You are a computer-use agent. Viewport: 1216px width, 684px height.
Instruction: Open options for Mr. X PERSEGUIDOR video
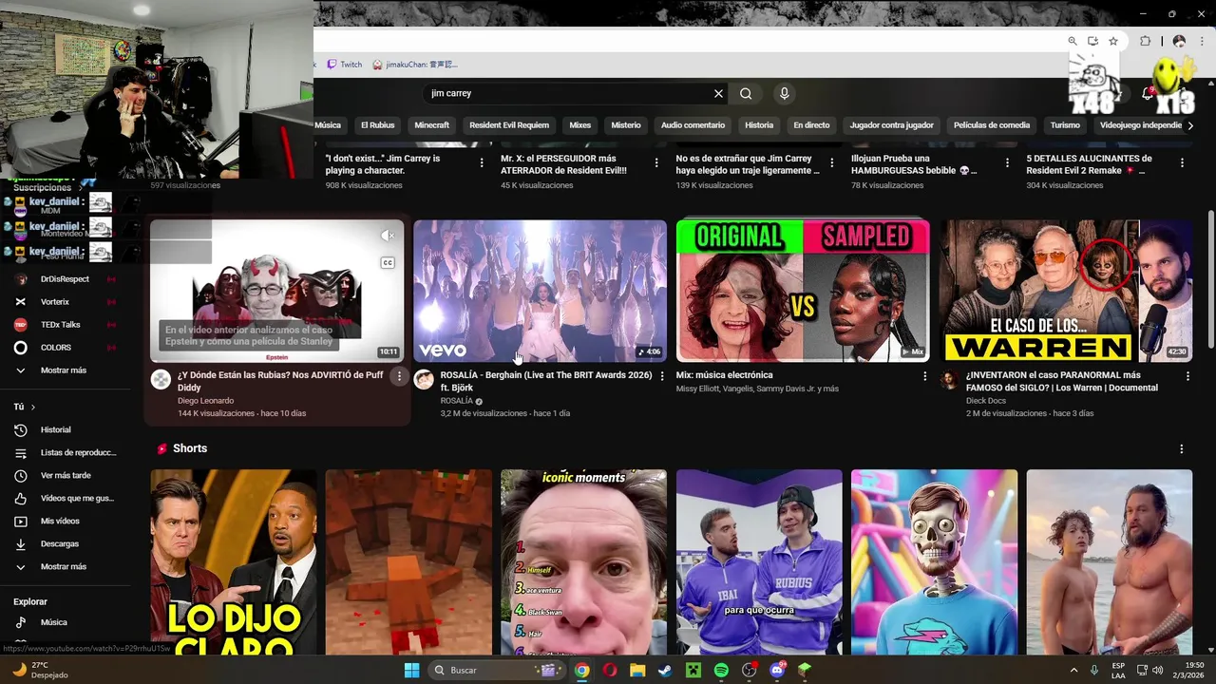coord(657,163)
